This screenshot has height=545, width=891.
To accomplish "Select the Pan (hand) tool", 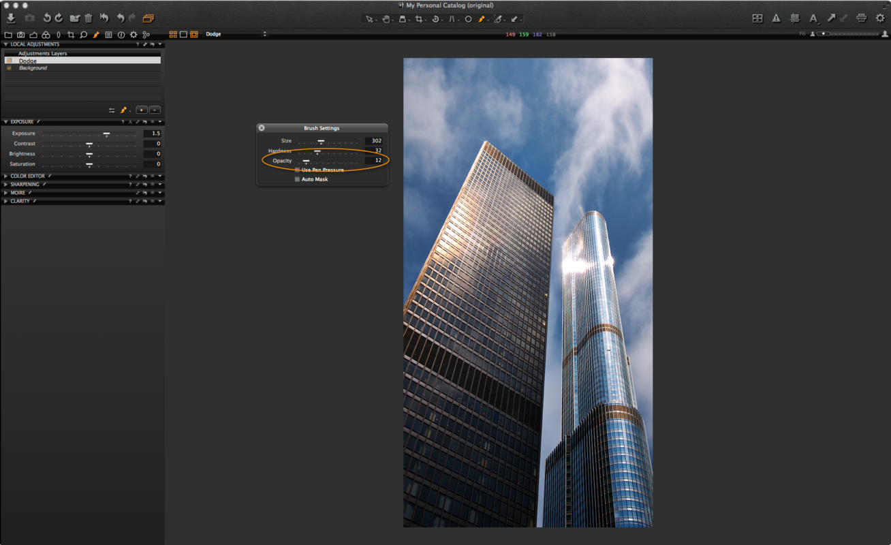I will (x=387, y=18).
